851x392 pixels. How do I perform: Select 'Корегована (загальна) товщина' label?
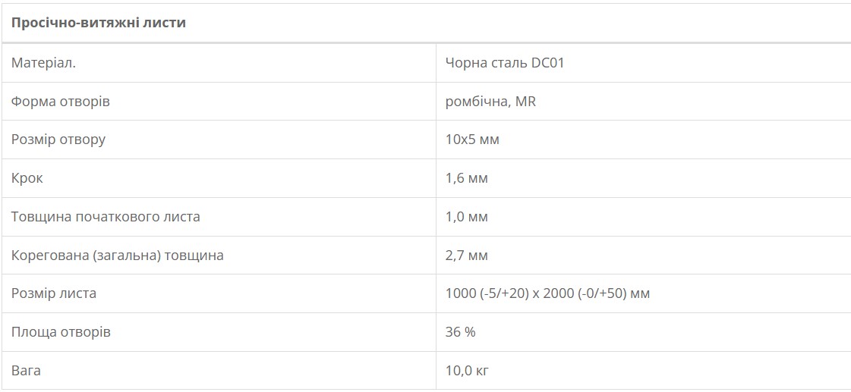tap(117, 255)
